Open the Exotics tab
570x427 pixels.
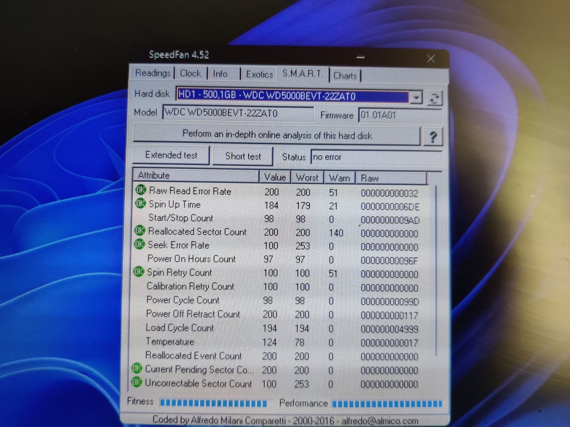(259, 75)
